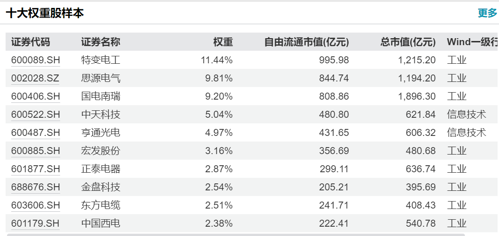The image size is (499, 236).
Task: Open the 更多 link
Action: coord(487,13)
